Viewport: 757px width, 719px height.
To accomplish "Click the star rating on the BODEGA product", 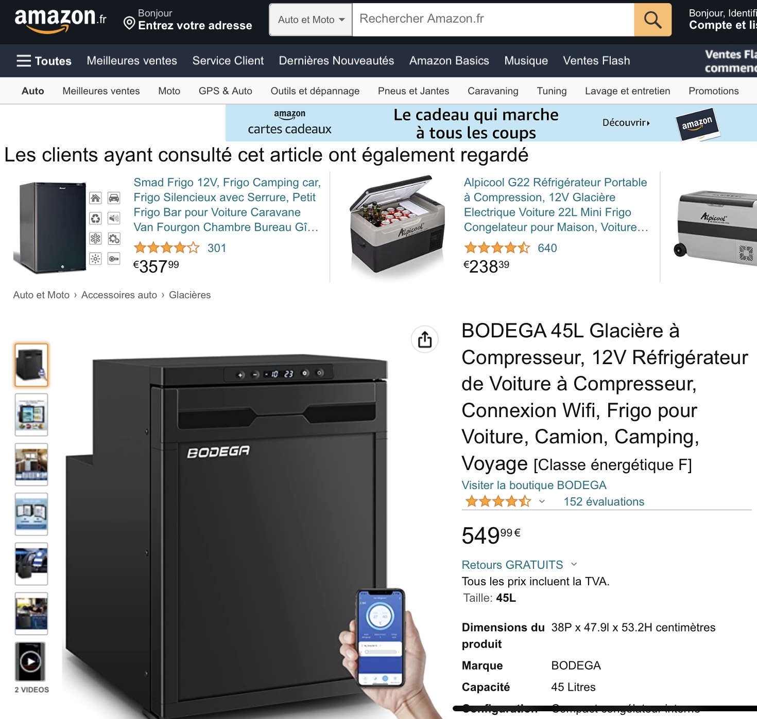I will (497, 501).
